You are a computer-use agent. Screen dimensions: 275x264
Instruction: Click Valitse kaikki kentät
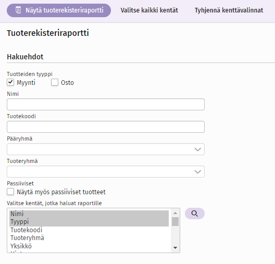point(149,10)
